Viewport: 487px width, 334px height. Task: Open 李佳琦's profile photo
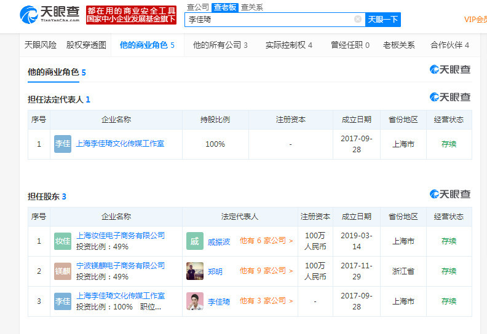[x=195, y=301]
